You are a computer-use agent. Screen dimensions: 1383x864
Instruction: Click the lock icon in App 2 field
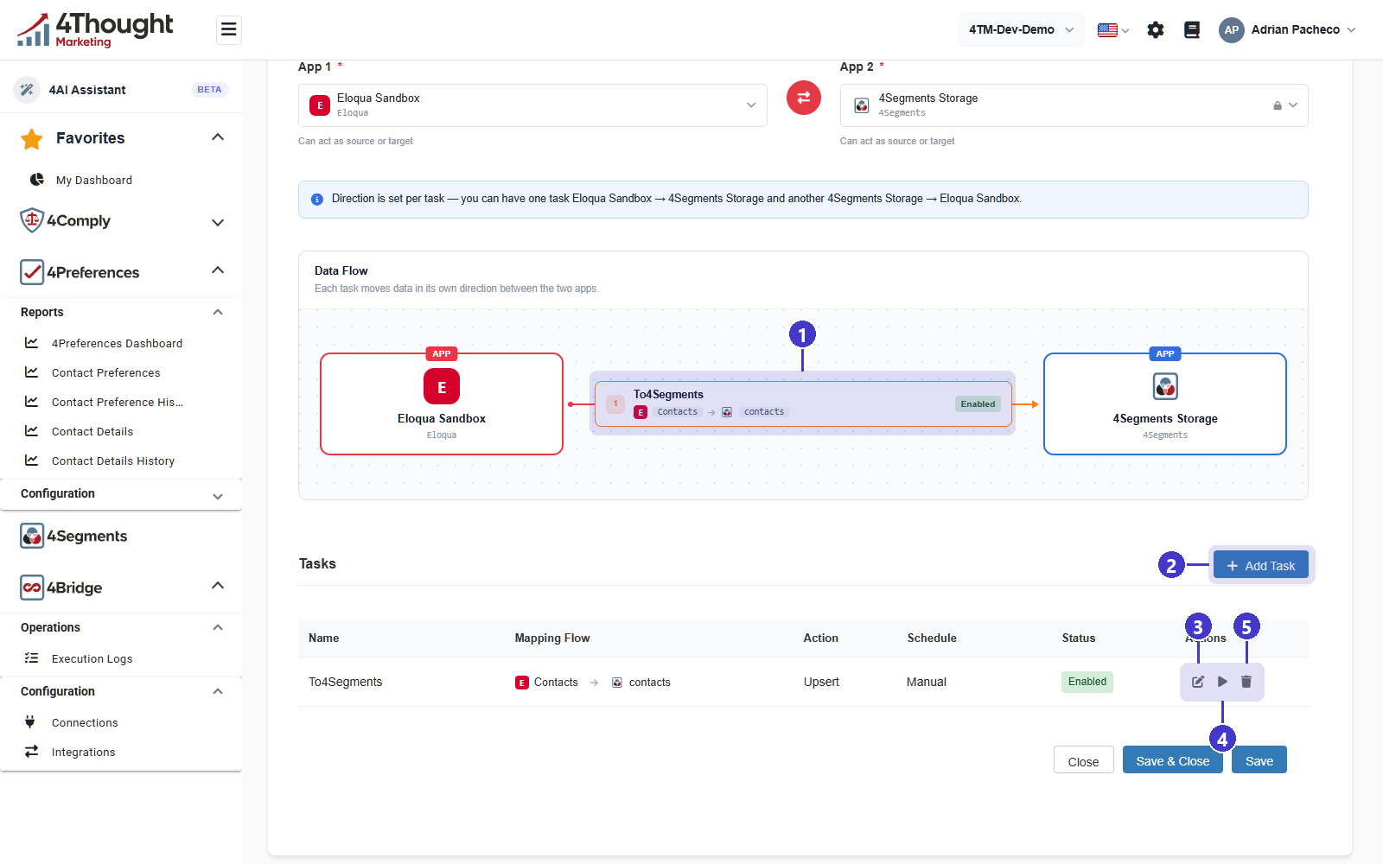tap(1278, 105)
